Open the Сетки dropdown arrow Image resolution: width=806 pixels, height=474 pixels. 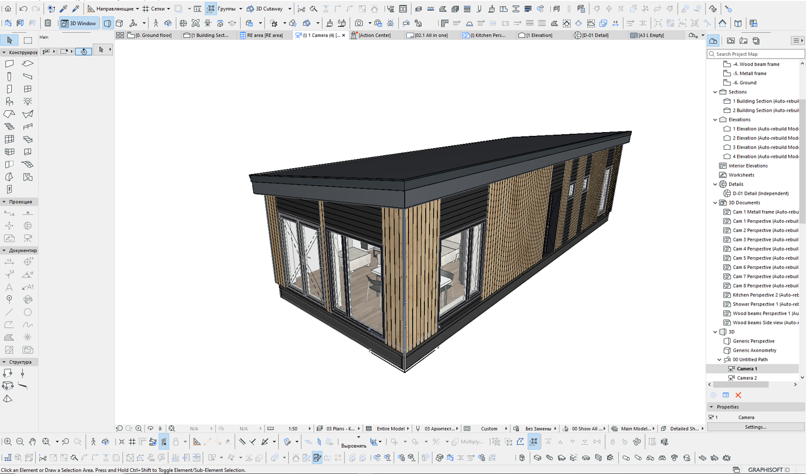click(168, 9)
